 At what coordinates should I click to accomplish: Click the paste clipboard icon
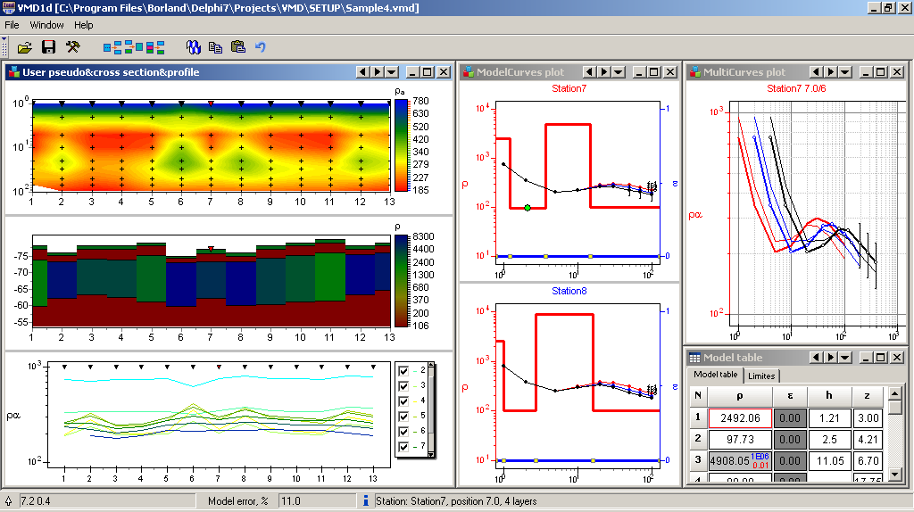(237, 46)
